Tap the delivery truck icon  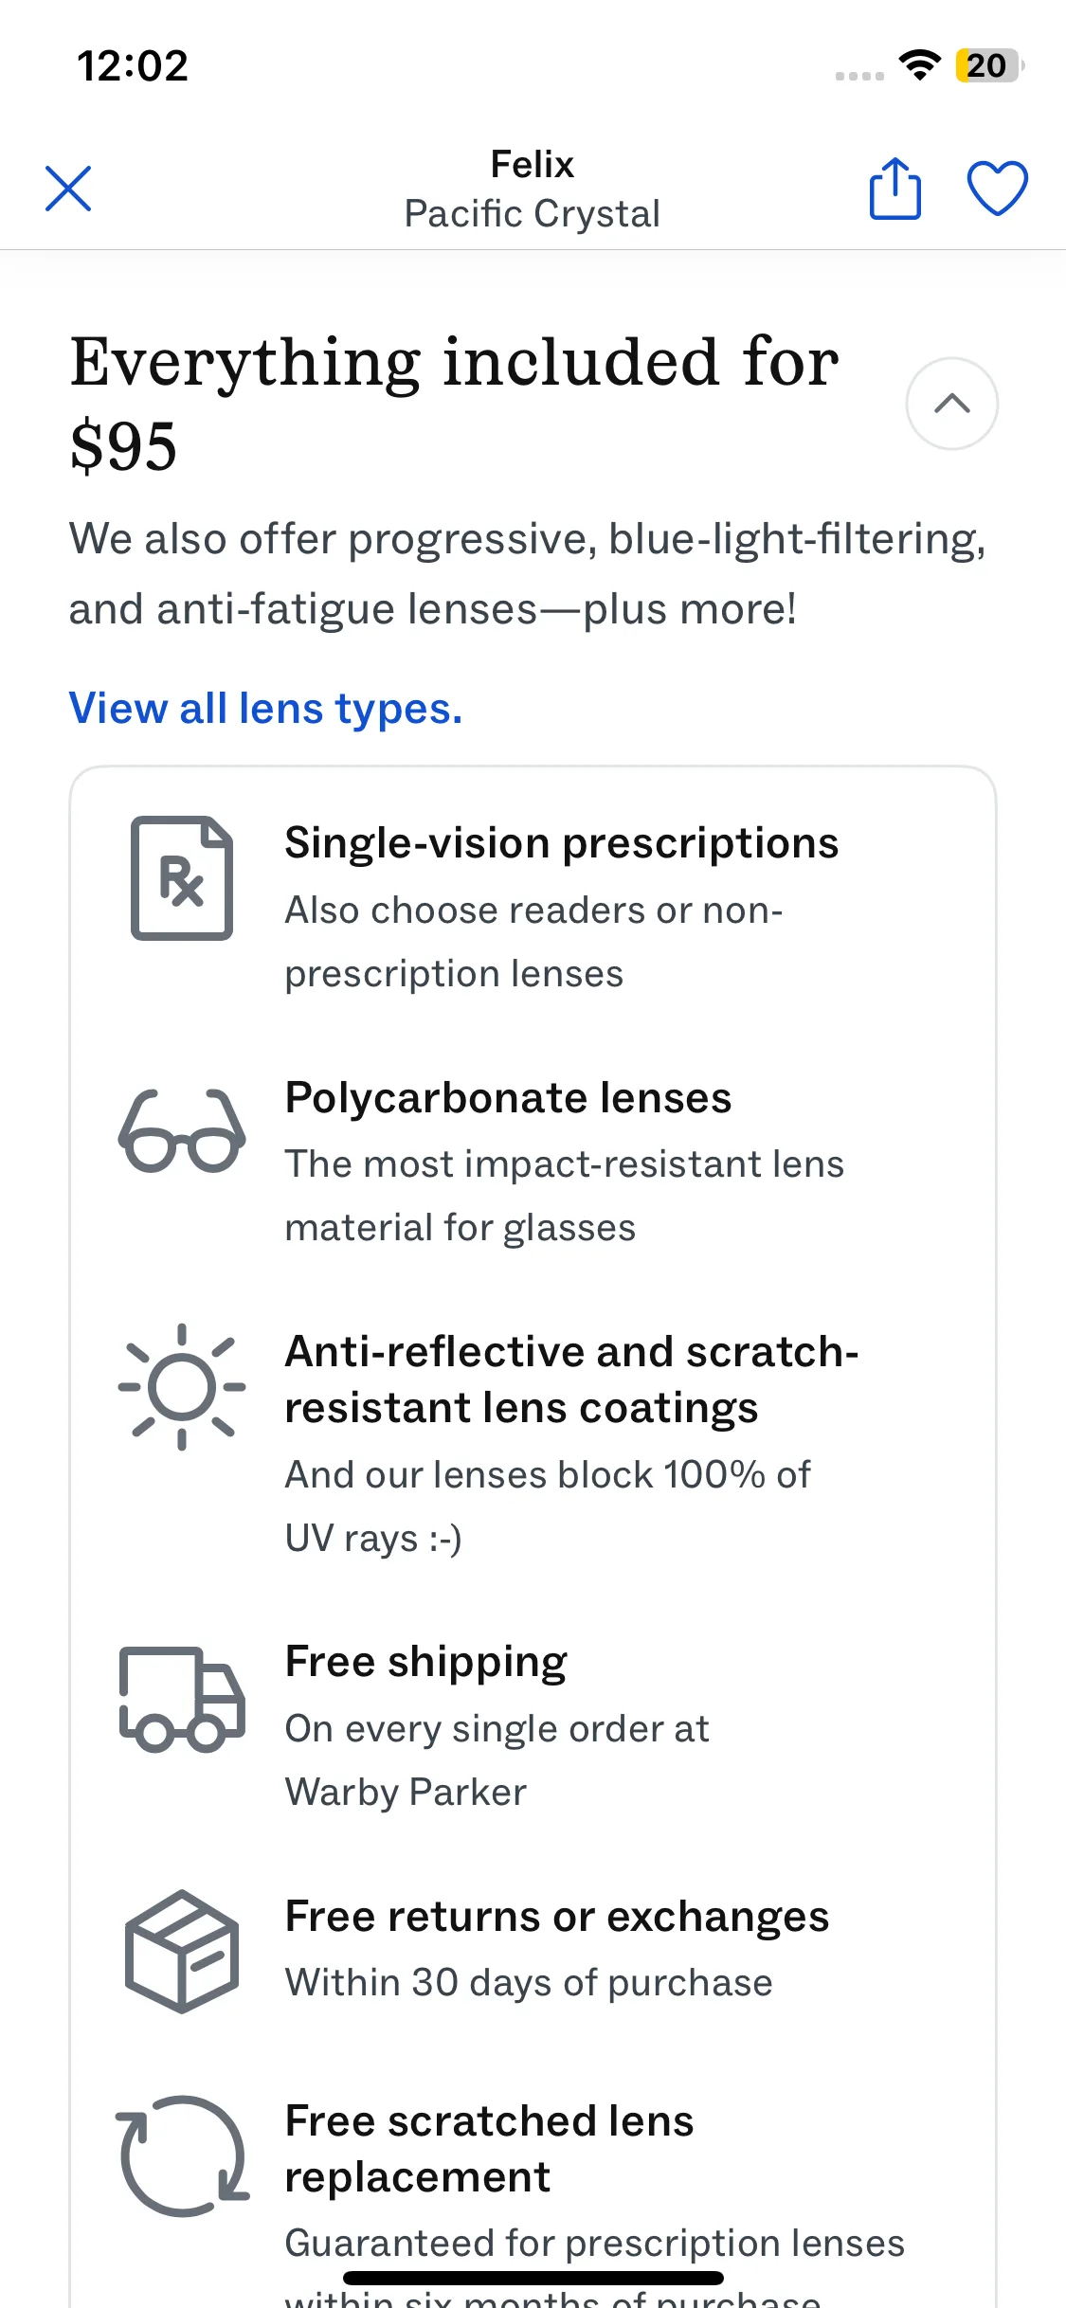click(182, 1698)
